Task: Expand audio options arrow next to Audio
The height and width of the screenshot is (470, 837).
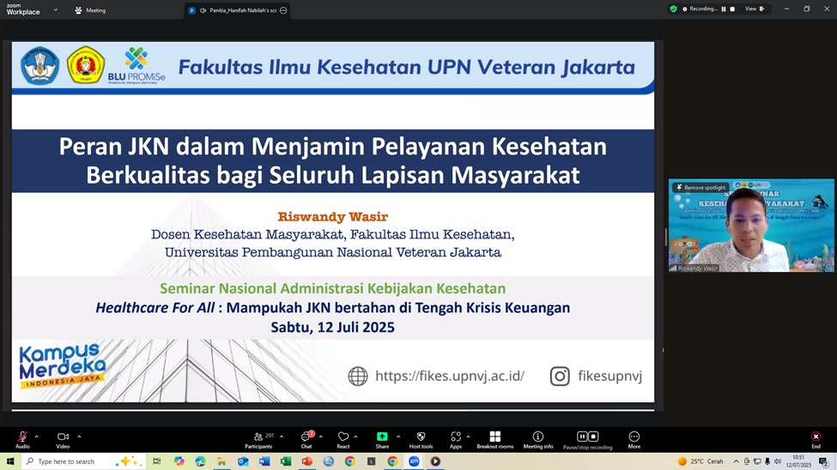Action: (36, 437)
